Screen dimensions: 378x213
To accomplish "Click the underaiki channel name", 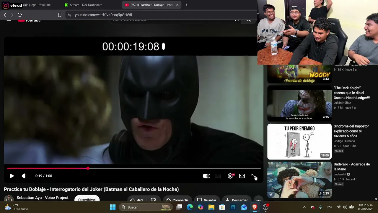I will pyautogui.click(x=340, y=174).
